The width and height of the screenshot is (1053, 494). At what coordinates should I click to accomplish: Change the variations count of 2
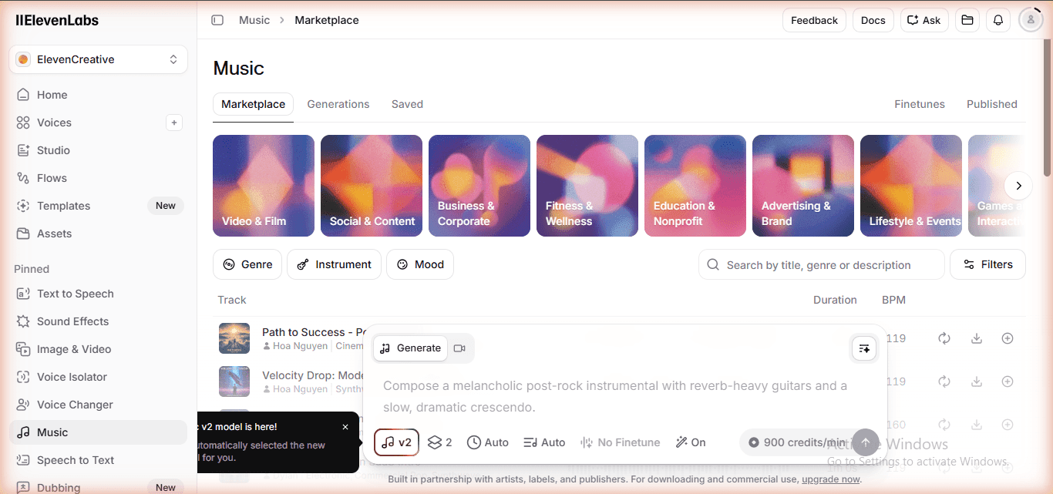coord(439,442)
